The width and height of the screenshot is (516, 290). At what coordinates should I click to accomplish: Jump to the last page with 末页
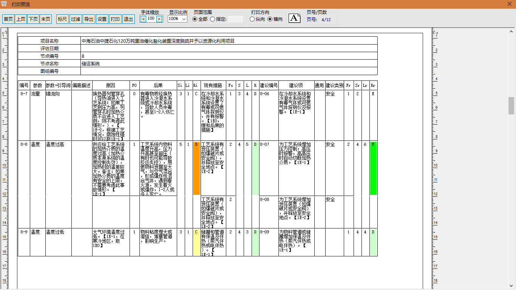coord(46,19)
